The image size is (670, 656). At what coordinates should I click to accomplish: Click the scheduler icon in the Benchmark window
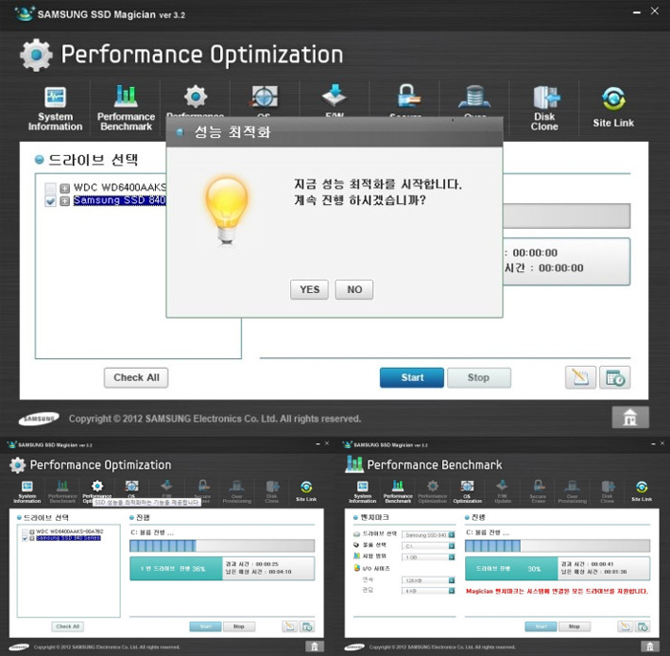pos(642,626)
